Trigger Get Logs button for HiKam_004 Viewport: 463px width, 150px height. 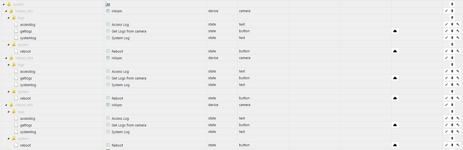click(395, 78)
